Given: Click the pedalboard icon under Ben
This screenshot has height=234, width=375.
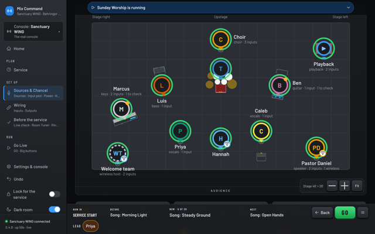Looking at the screenshot, I should pyautogui.click(x=278, y=97).
